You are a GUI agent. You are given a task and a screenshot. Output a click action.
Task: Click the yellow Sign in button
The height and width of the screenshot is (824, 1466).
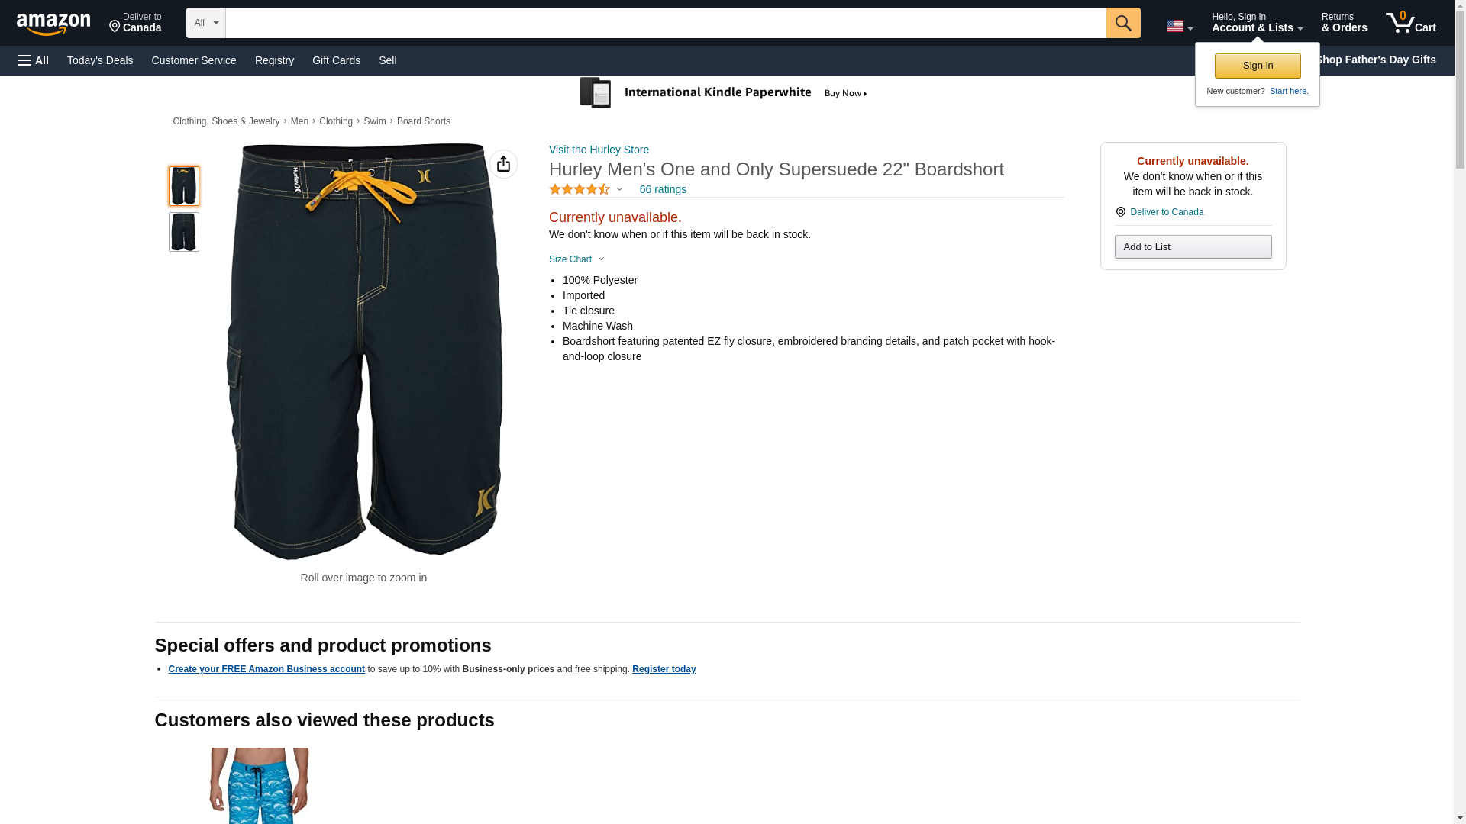pos(1258,66)
